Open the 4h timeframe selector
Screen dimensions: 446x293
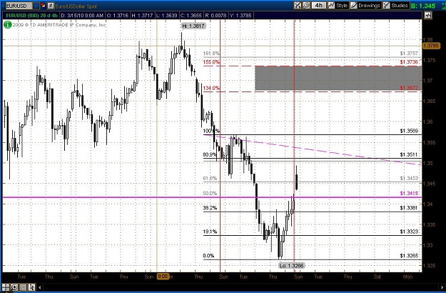point(318,6)
